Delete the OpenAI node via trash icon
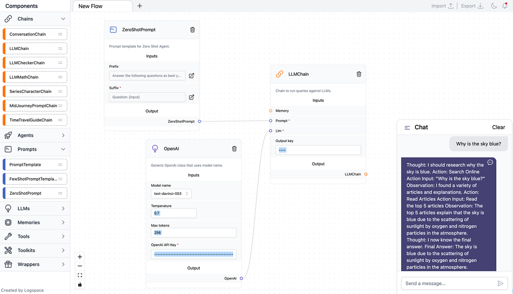The width and height of the screenshot is (513, 294). pyautogui.click(x=234, y=148)
